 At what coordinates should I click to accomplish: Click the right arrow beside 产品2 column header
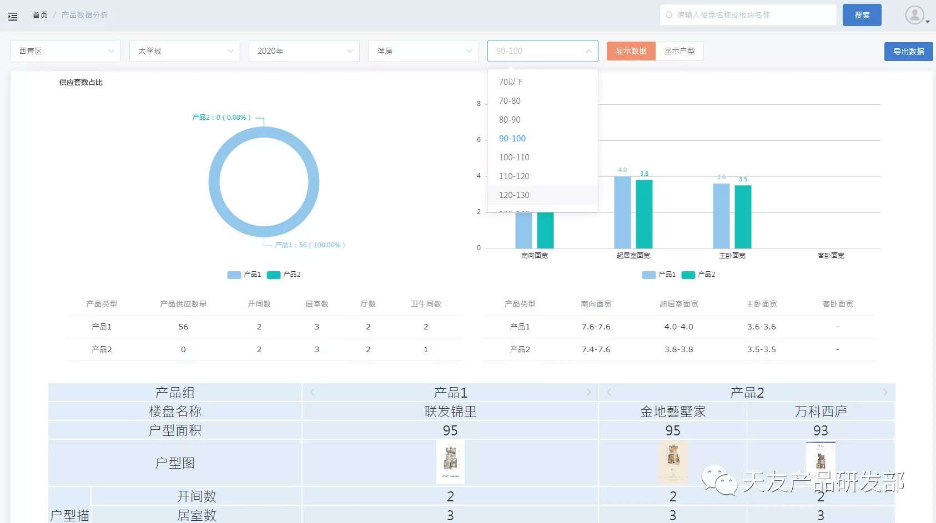886,392
